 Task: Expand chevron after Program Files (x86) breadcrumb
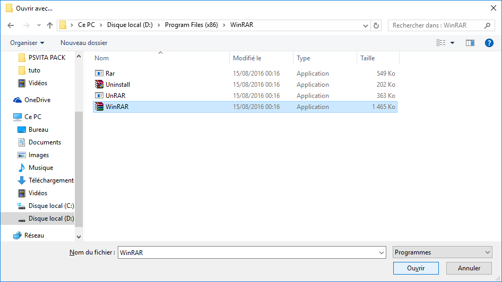click(224, 25)
